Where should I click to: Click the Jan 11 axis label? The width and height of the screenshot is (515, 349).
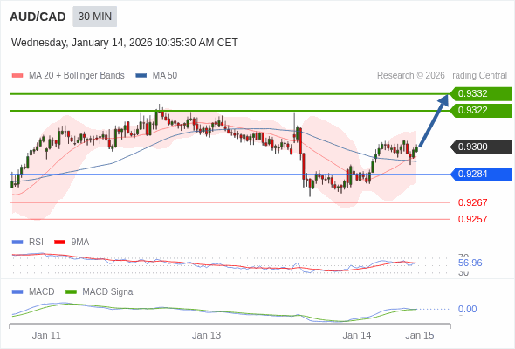46,336
